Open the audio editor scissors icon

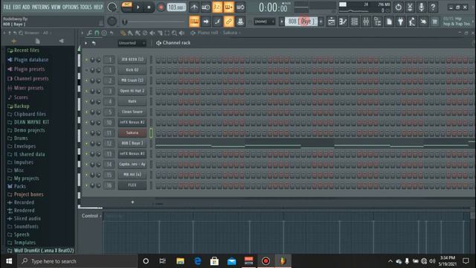[x=410, y=7]
